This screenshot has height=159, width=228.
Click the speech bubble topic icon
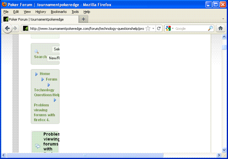pyautogui.click(x=38, y=146)
